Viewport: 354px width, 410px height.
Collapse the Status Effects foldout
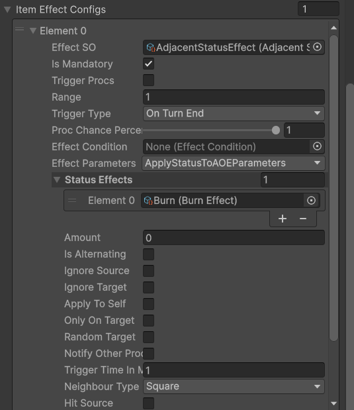pos(57,180)
